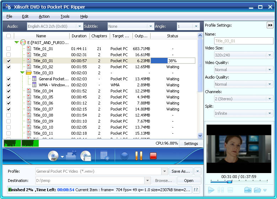Uncheck the General Pocket profile checkbox
Screen dimensions: 277x199
pos(9,79)
